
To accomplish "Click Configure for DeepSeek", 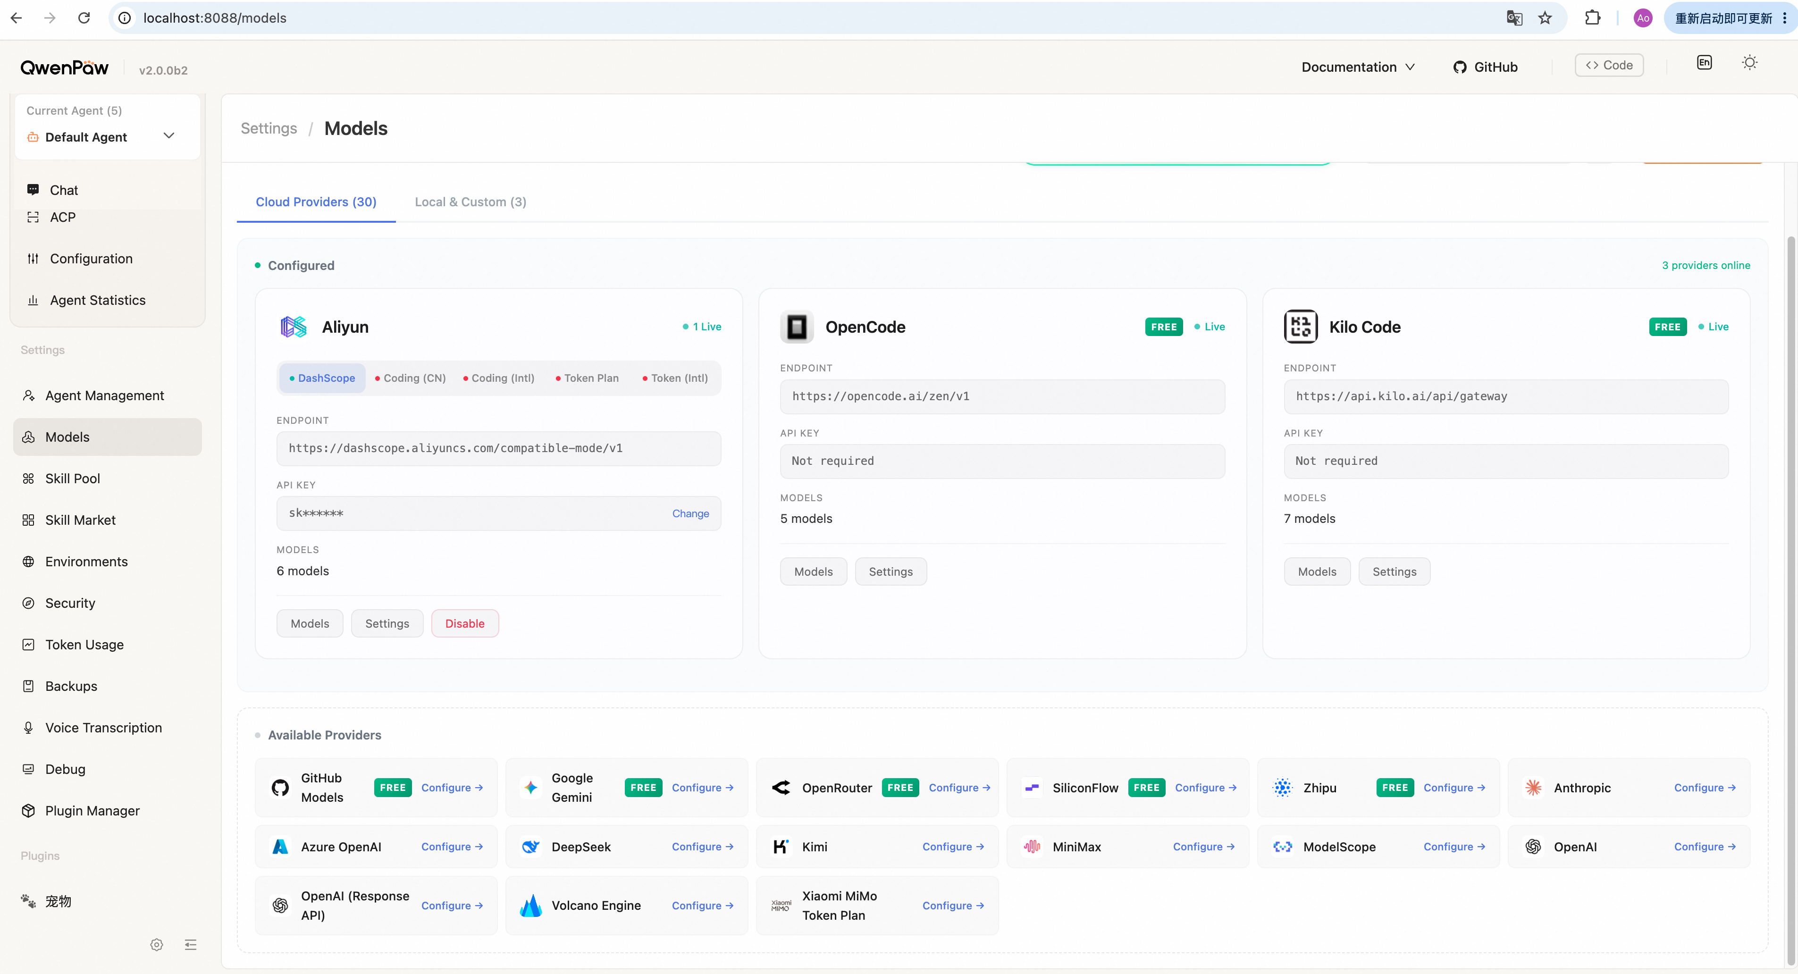I will (702, 846).
